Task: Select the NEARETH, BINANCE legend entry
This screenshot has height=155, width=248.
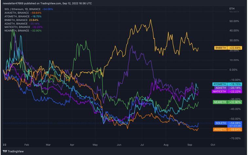Action: click(23, 31)
